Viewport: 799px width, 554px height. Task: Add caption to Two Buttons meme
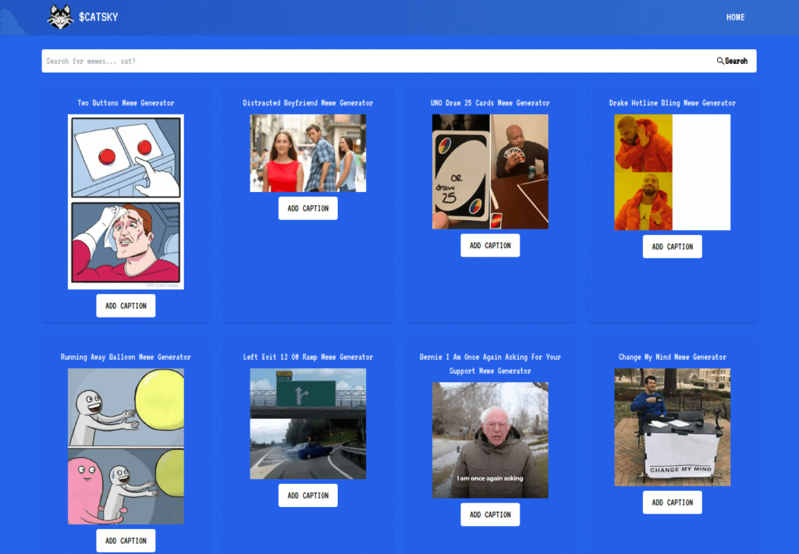pyautogui.click(x=126, y=306)
